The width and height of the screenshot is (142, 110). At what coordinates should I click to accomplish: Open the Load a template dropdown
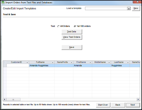tap(129, 9)
